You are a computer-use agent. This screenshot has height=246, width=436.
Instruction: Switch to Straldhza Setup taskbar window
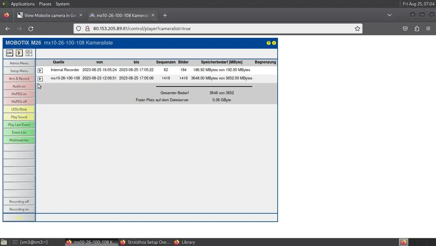[146, 242]
